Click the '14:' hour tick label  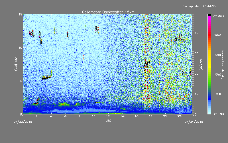[x=123, y=116]
